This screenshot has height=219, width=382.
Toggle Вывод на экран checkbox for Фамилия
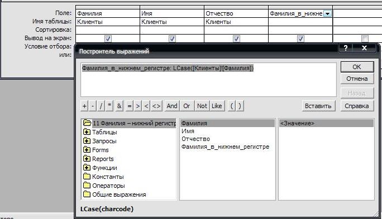(x=108, y=38)
